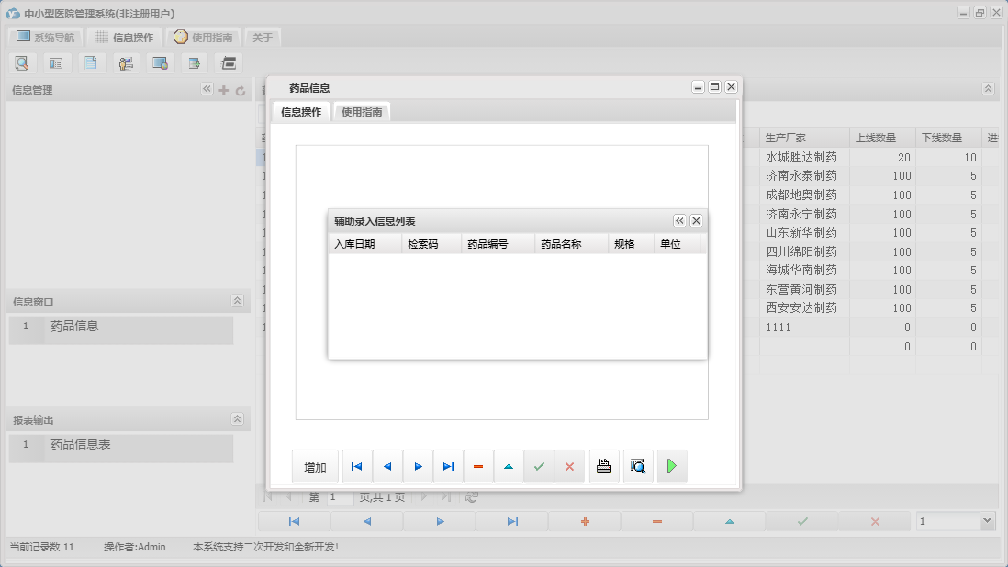The height and width of the screenshot is (567, 1008).
Task: Click the green checkmark save icon
Action: click(539, 466)
